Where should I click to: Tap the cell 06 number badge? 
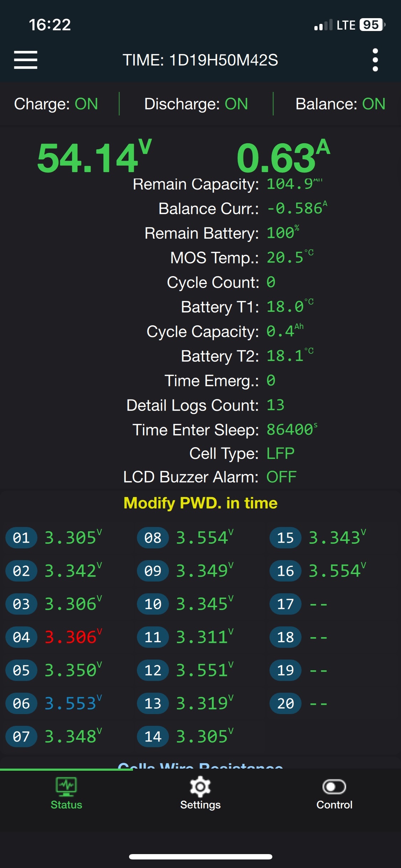[21, 703]
